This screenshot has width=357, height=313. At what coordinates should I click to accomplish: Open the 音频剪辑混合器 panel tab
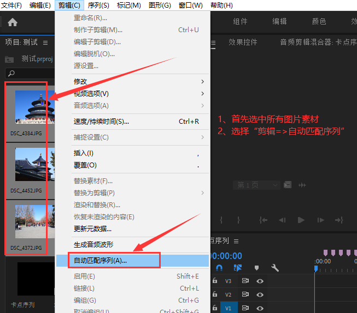pyautogui.click(x=318, y=42)
